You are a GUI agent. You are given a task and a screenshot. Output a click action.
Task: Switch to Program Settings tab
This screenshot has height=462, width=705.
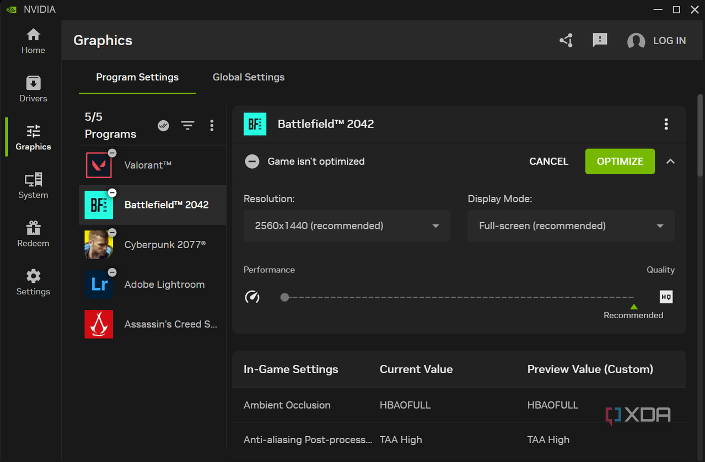[x=137, y=77]
